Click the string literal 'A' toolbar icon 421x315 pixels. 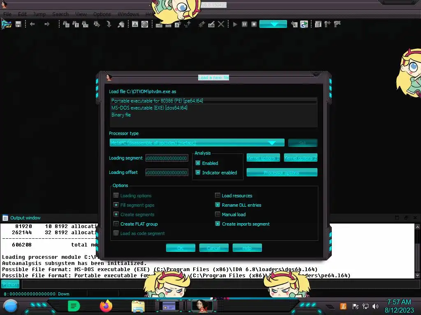click(178, 25)
